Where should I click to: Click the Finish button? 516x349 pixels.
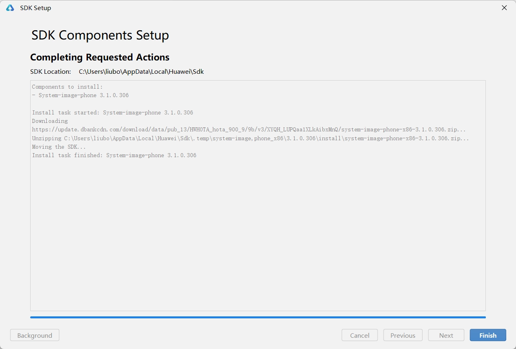[487, 335]
